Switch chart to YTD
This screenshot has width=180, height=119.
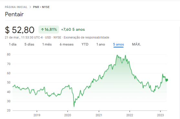tap(85, 44)
